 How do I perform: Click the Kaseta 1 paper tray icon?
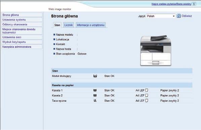[x=95, y=90]
